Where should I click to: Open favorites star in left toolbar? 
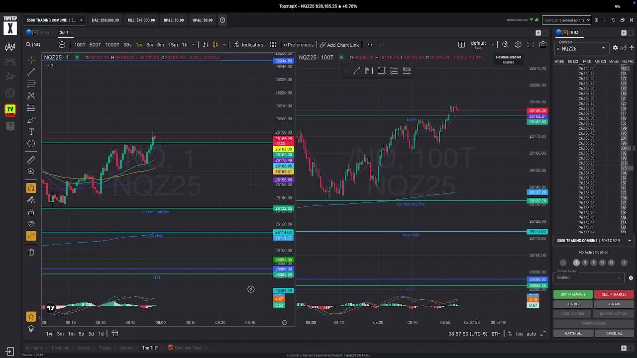pos(31,317)
